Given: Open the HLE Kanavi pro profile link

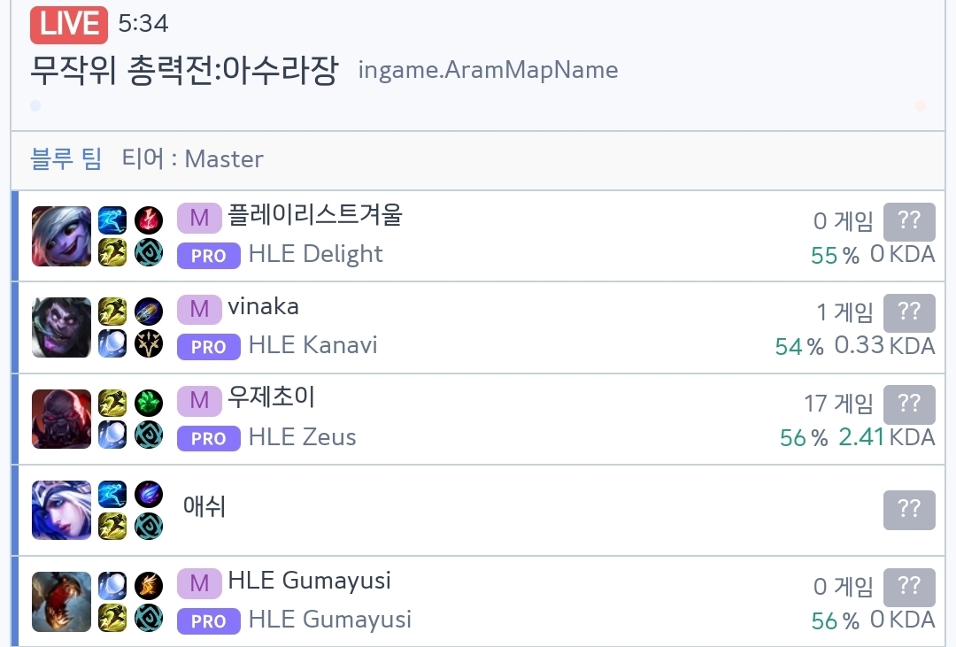Looking at the screenshot, I should point(312,345).
